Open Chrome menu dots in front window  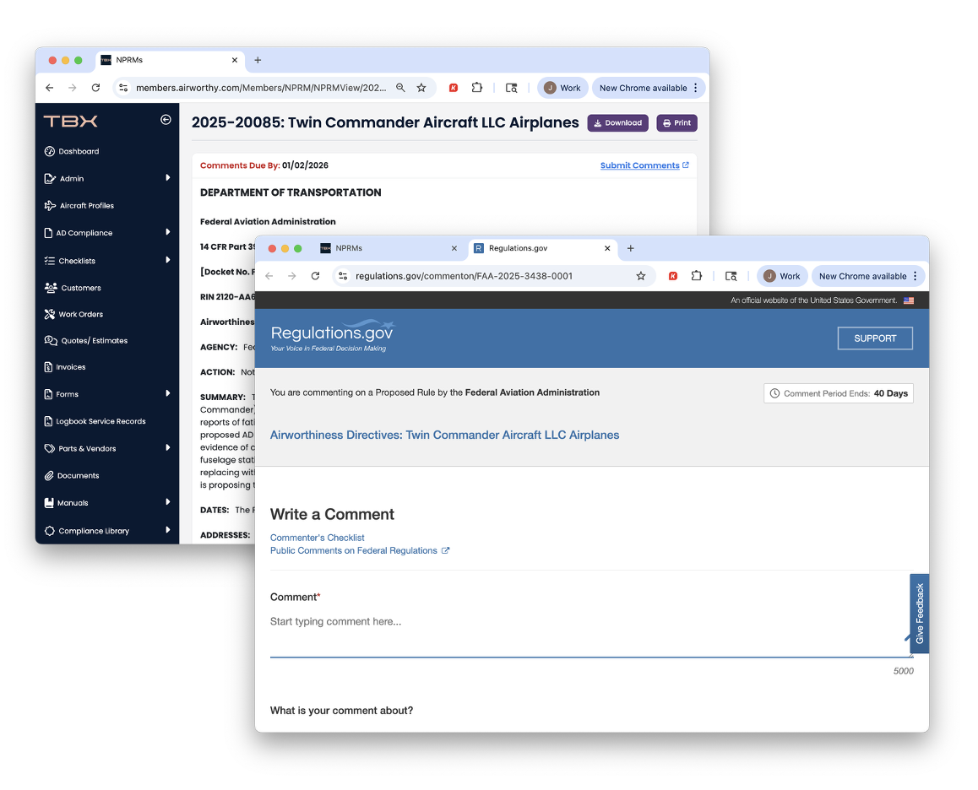915,276
